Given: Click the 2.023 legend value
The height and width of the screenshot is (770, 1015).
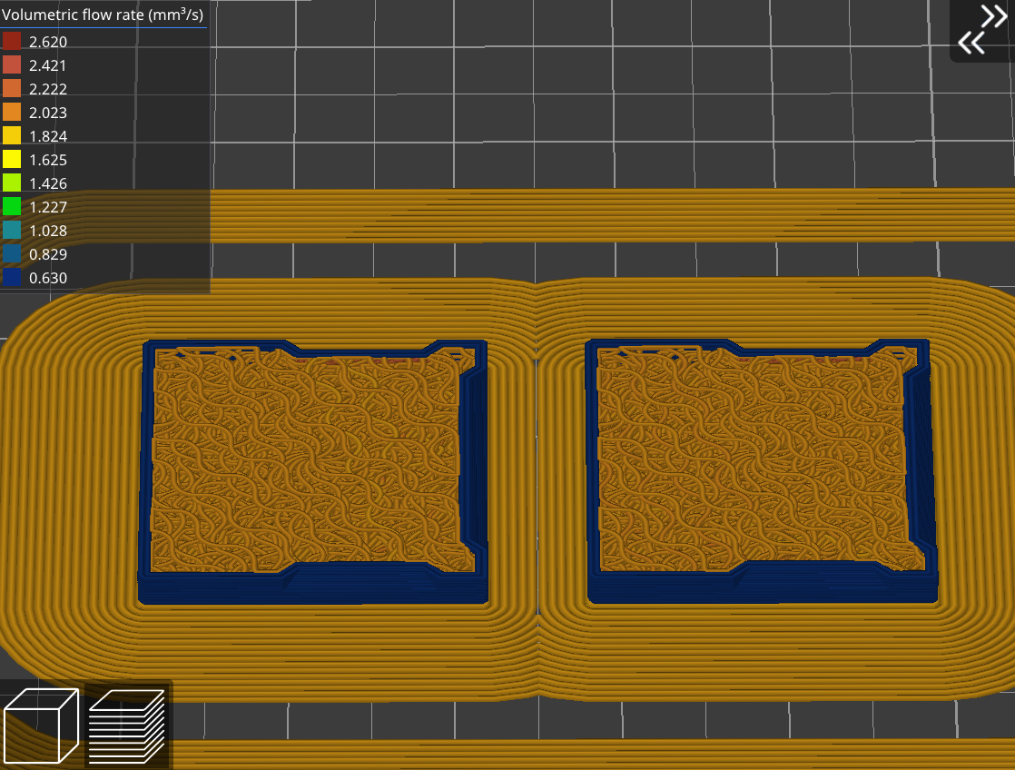Looking at the screenshot, I should pos(48,113).
